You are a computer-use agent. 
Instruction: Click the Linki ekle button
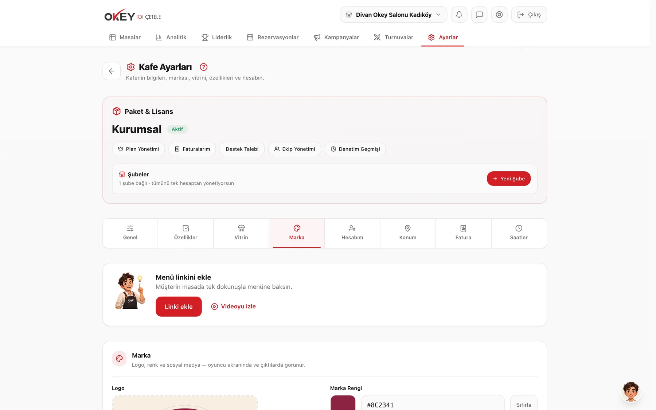[179, 306]
